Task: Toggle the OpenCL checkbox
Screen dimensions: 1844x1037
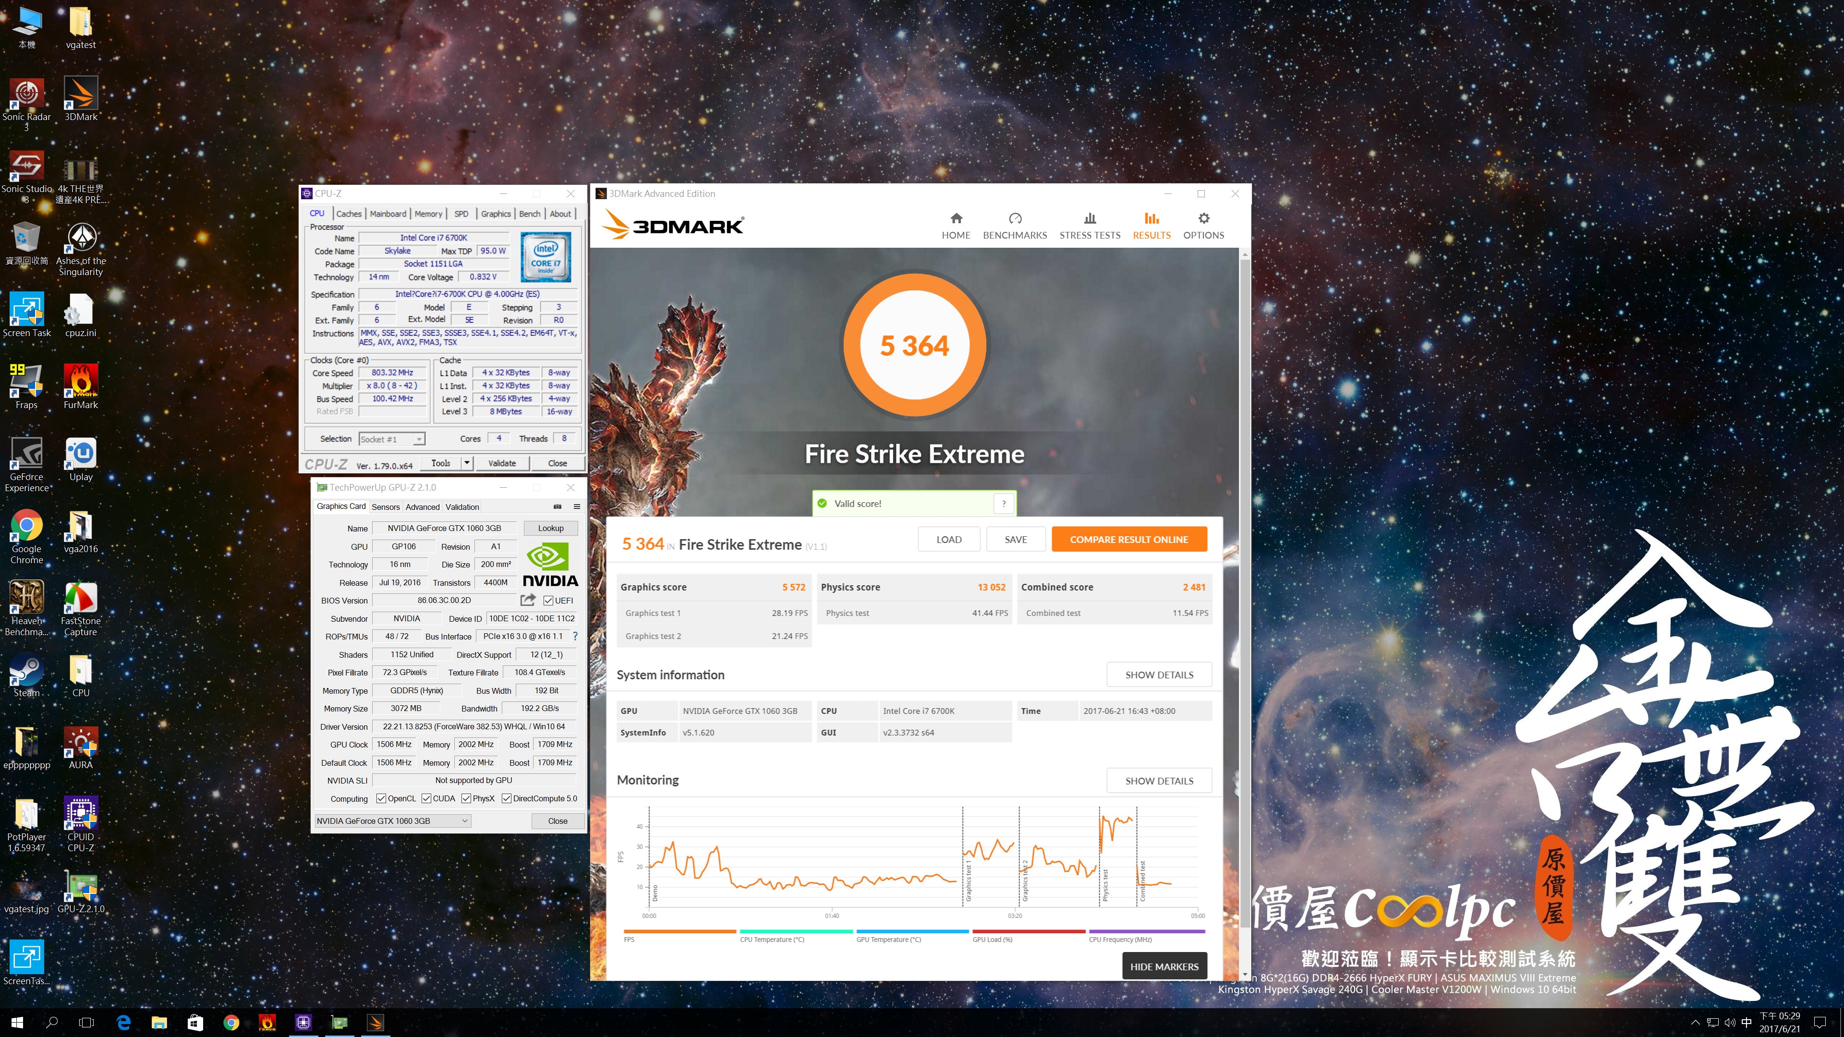Action: [x=381, y=798]
